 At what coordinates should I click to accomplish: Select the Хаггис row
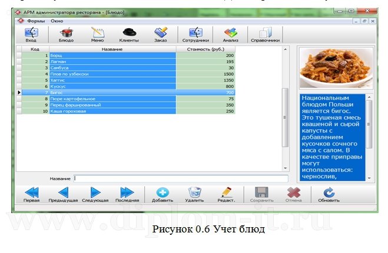[x=128, y=80]
